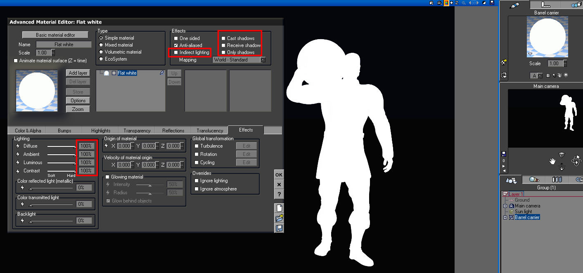Click the white dot alpha icon in render toolbar

pyautogui.click(x=451, y=2)
